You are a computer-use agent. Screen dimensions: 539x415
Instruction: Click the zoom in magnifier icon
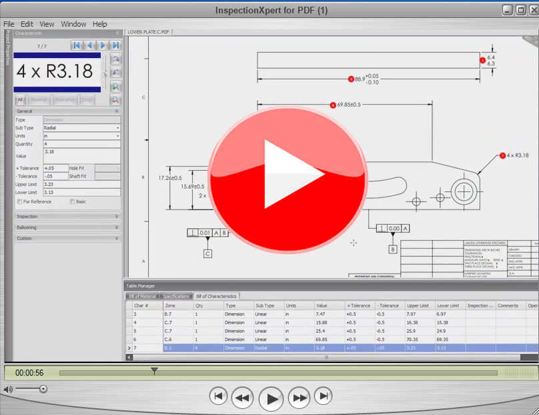pyautogui.click(x=116, y=87)
